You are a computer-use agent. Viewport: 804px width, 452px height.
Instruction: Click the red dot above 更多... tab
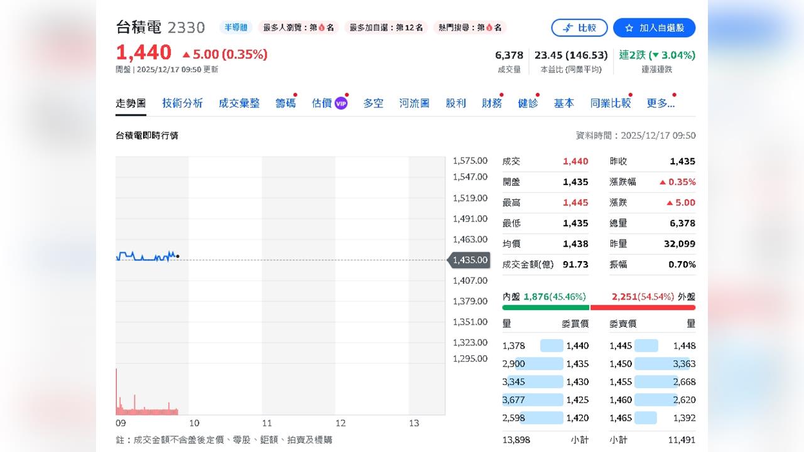[x=675, y=95]
